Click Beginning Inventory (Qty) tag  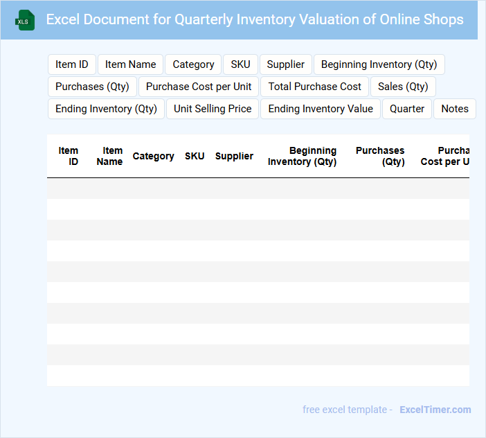click(379, 64)
